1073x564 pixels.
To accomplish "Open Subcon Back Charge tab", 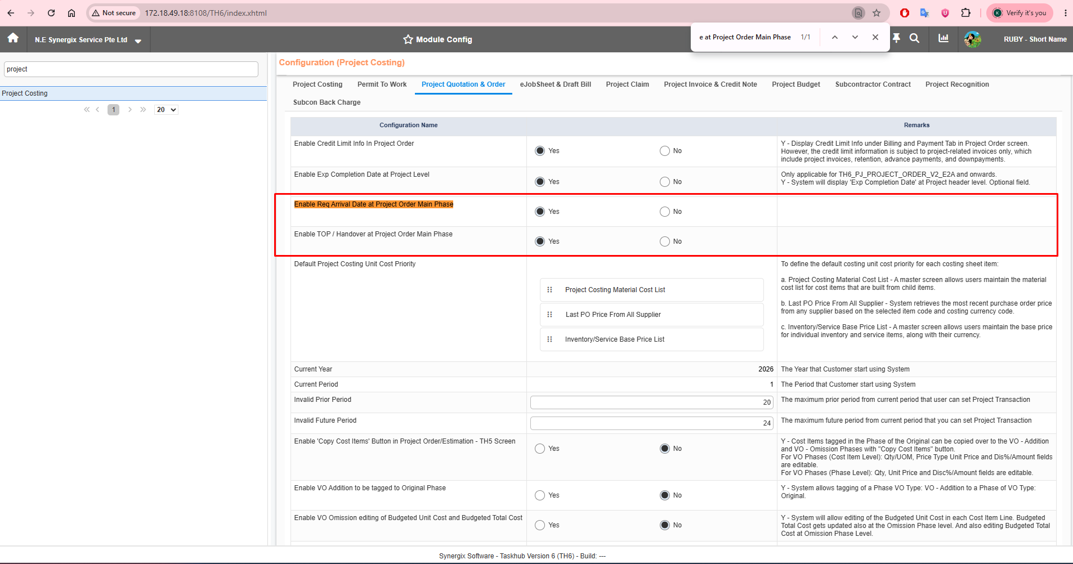I will [x=327, y=102].
